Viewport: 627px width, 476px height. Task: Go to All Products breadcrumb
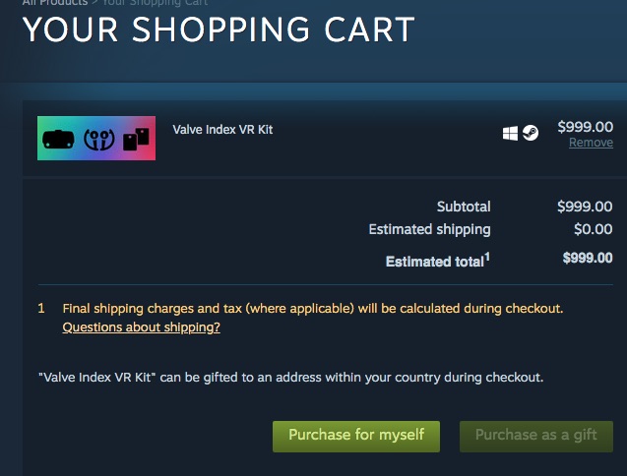pos(56,3)
